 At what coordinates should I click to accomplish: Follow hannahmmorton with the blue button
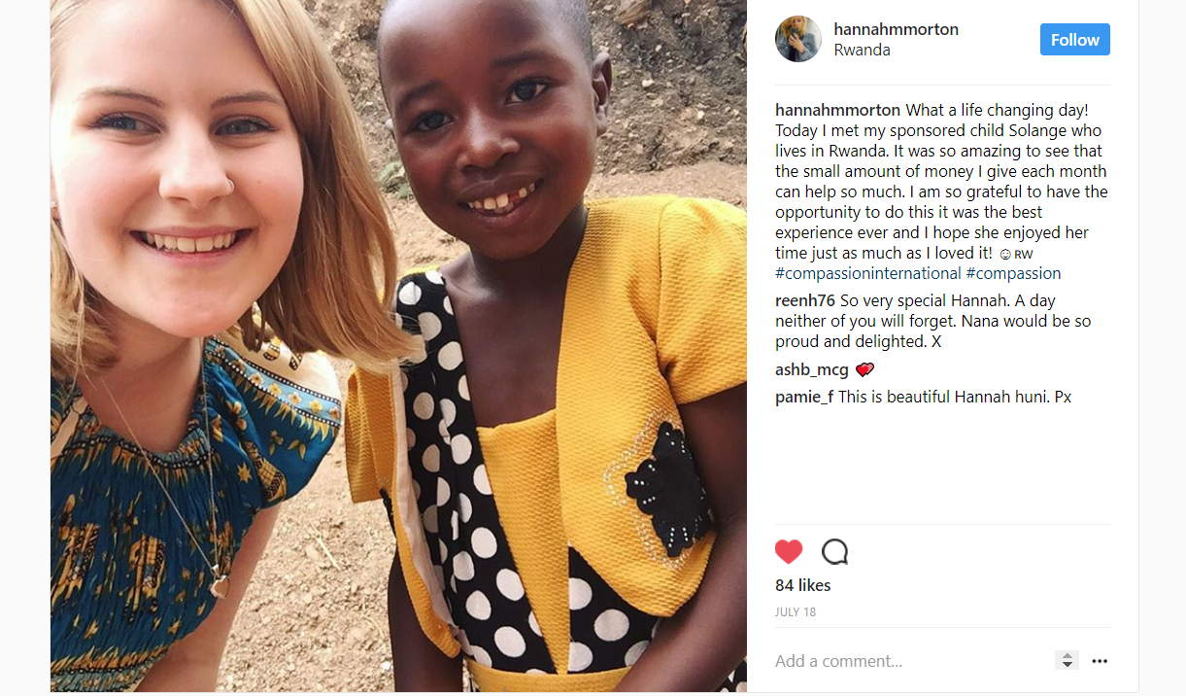coord(1075,40)
